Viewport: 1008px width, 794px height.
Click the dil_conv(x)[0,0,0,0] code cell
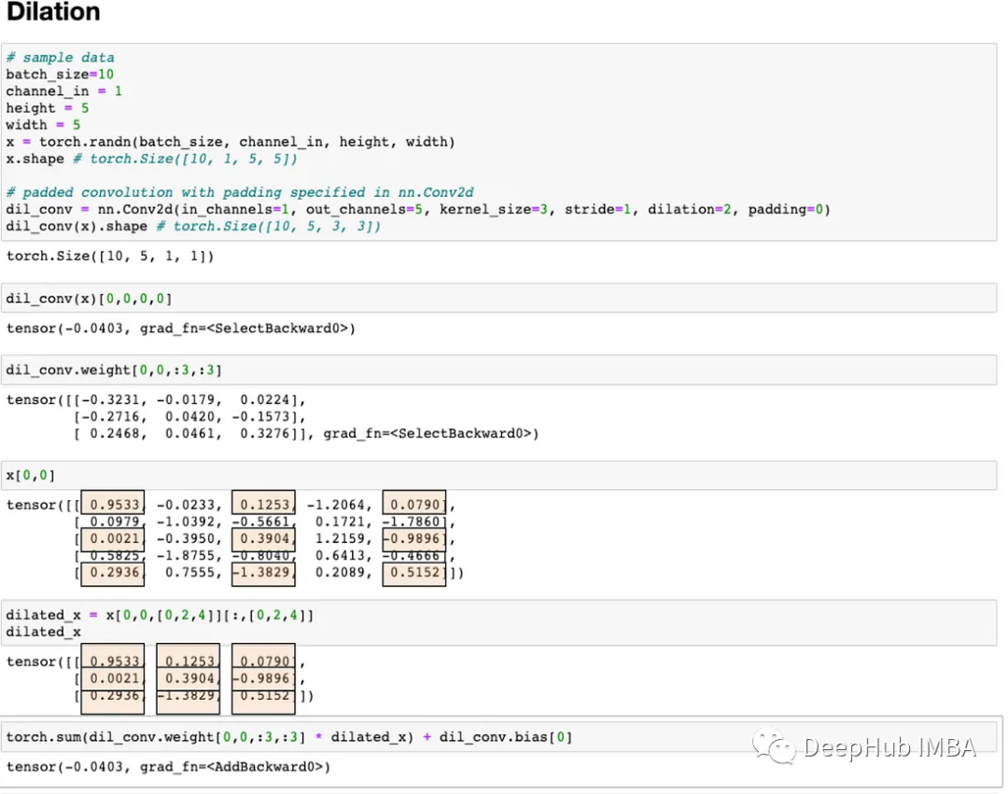(x=498, y=299)
